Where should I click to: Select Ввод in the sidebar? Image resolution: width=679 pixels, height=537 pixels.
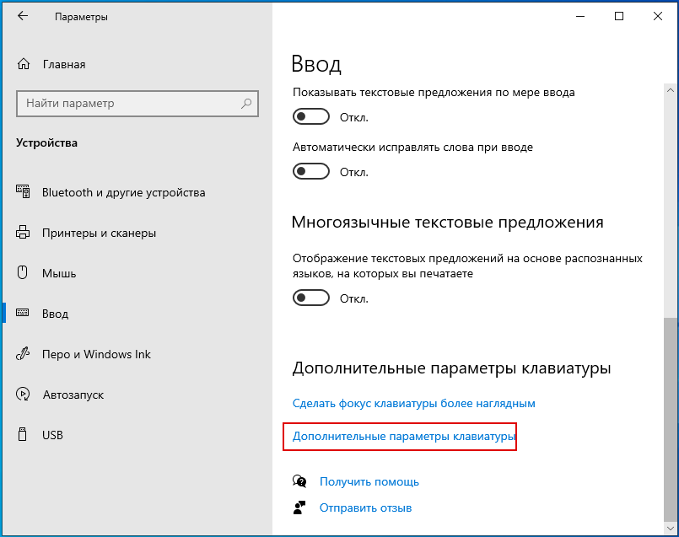click(x=55, y=314)
